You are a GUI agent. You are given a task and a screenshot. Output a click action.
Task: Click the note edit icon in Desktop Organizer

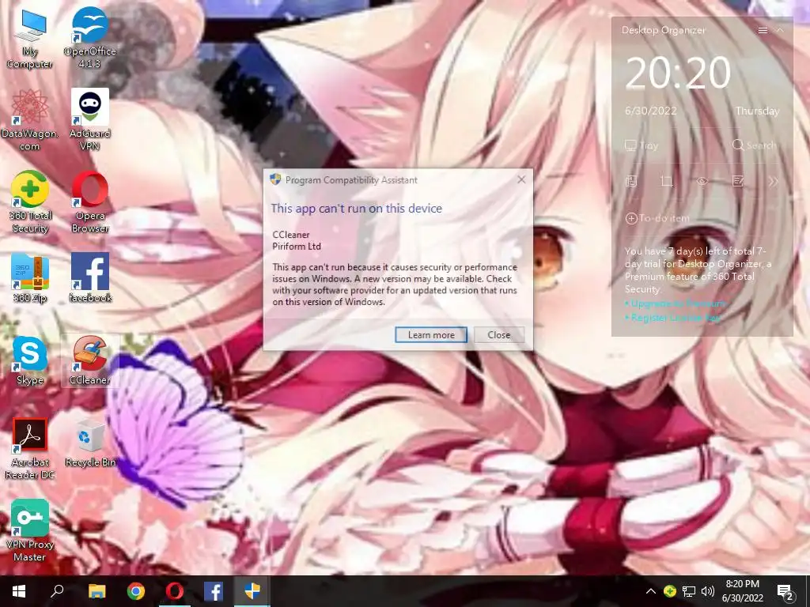click(738, 181)
